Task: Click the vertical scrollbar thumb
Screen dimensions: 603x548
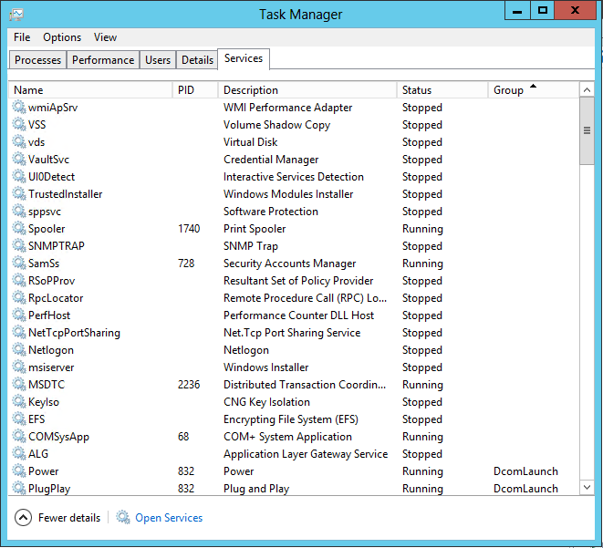Action: click(x=587, y=131)
